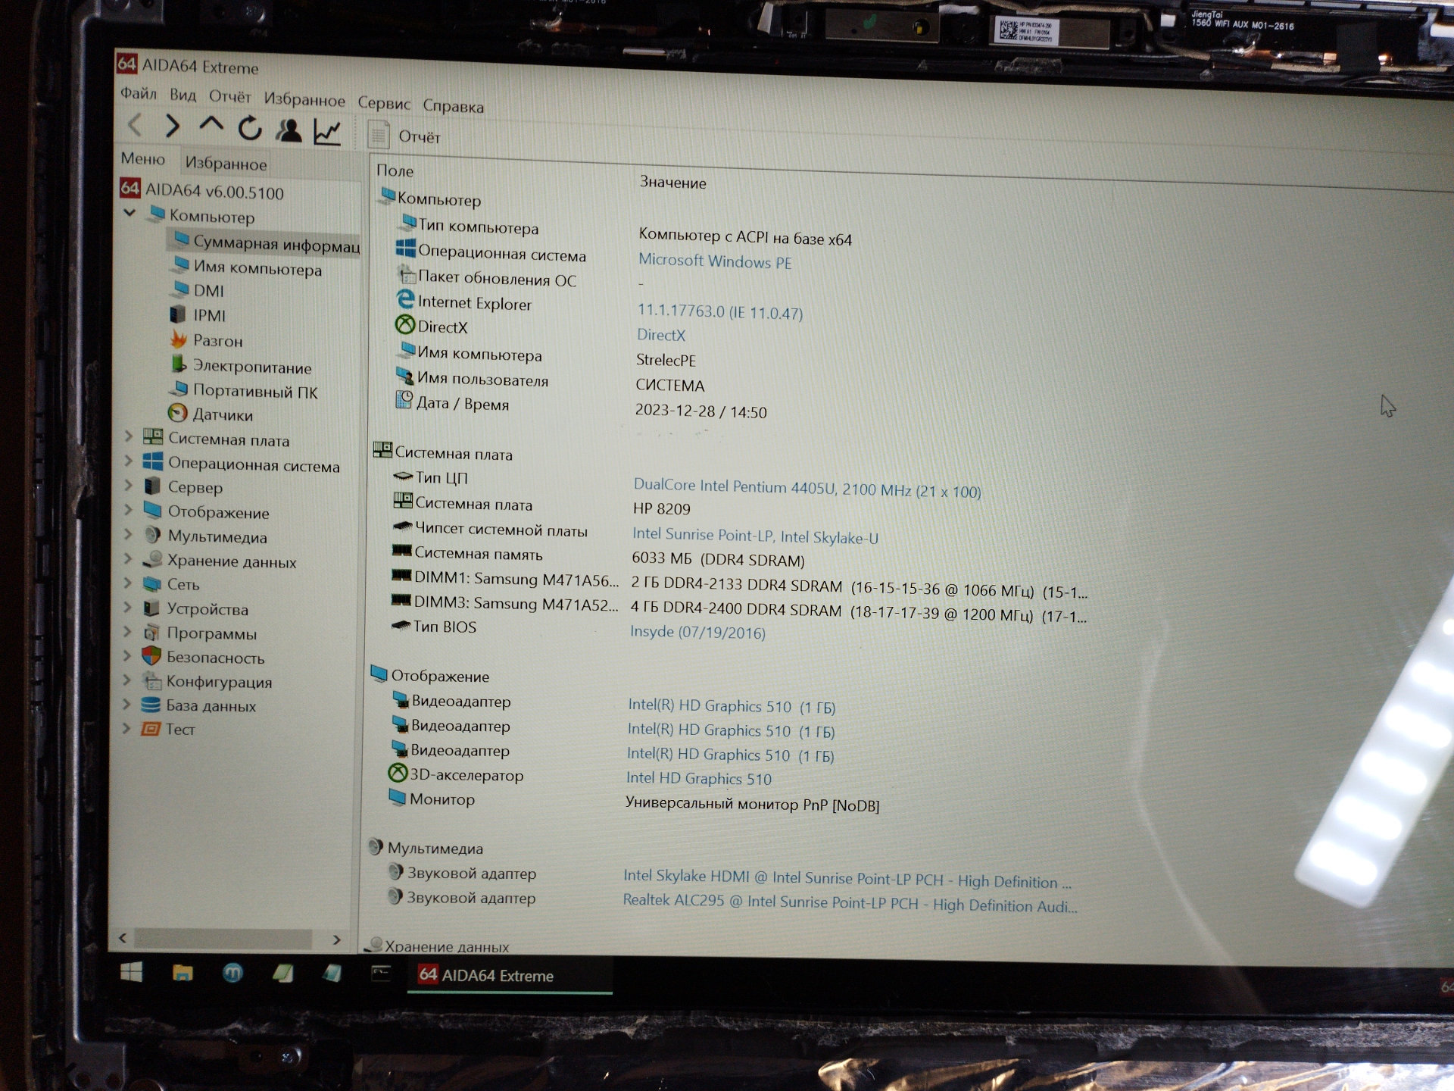
Task: Open the Избранное menu in menu bar
Action: pyautogui.click(x=304, y=99)
